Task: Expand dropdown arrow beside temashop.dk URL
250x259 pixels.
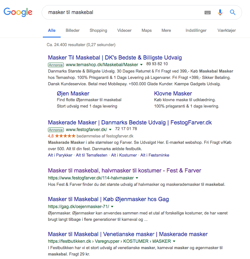Action: (x=141, y=65)
